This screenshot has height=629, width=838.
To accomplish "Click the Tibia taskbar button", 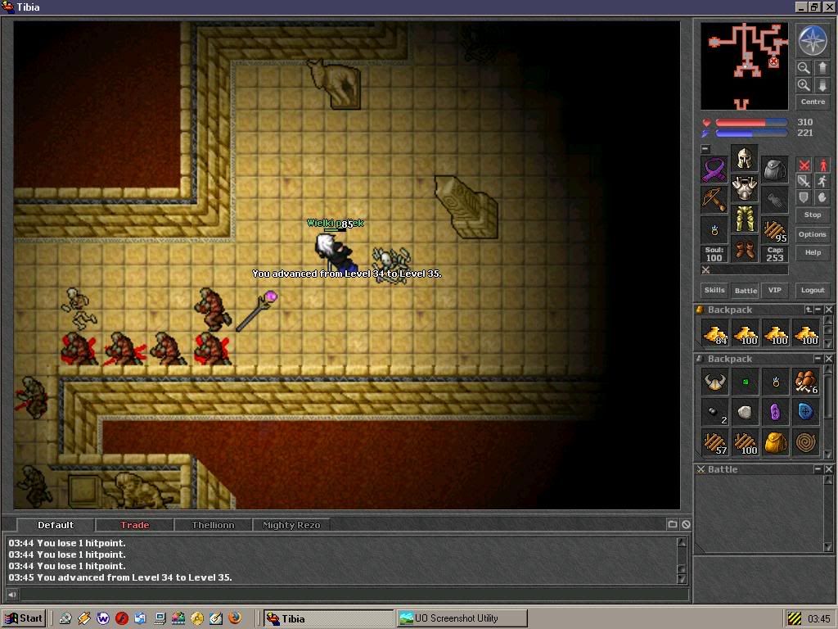I will pyautogui.click(x=328, y=618).
